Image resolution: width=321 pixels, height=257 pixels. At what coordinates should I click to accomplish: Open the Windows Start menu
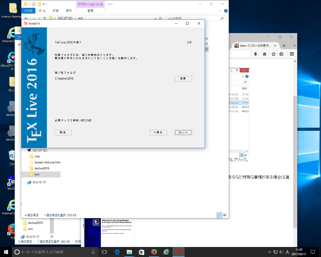[6, 252]
